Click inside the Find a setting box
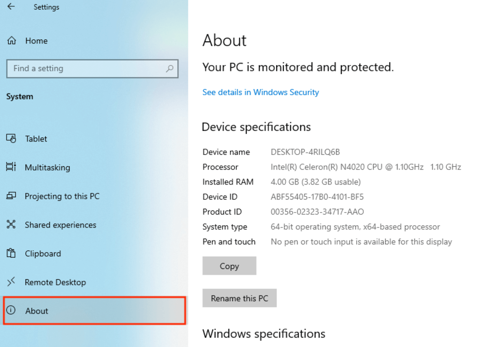 [x=78, y=69]
